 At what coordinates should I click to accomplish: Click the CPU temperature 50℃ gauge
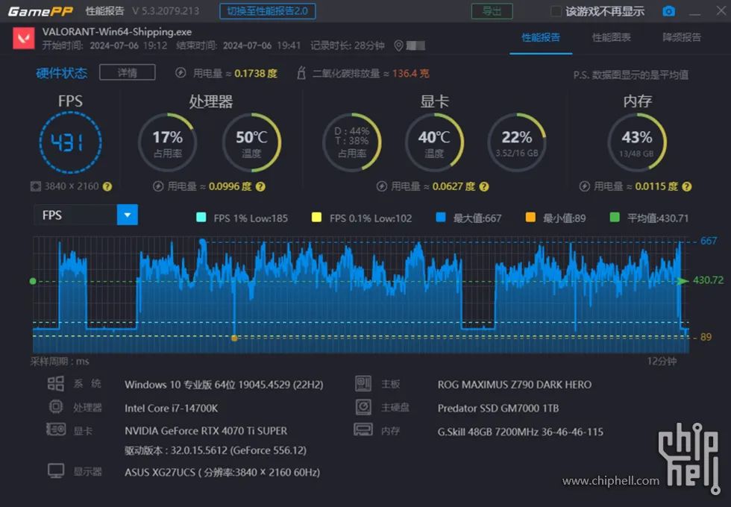(252, 142)
